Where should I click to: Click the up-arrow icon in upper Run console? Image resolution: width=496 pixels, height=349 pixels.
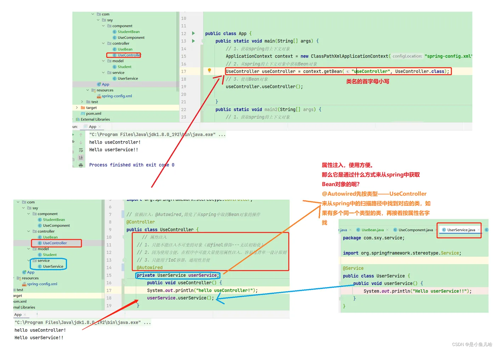[x=81, y=135]
